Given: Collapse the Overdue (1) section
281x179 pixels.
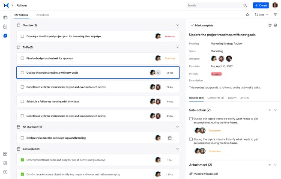Looking at the screenshot, I should click(x=177, y=25).
